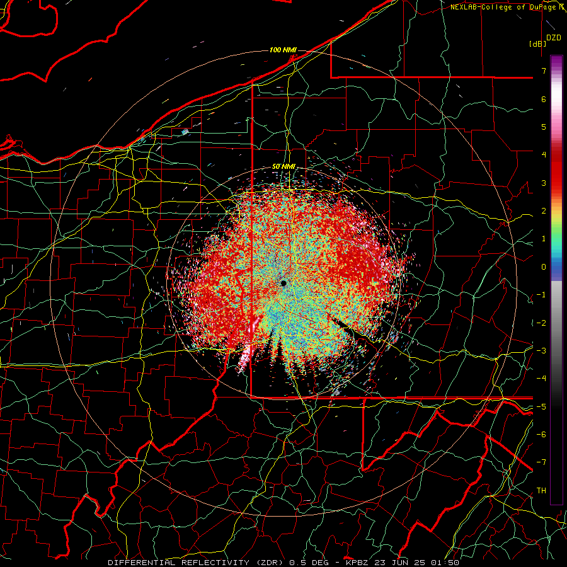Click the 5 dB value on color scale

coord(544,127)
